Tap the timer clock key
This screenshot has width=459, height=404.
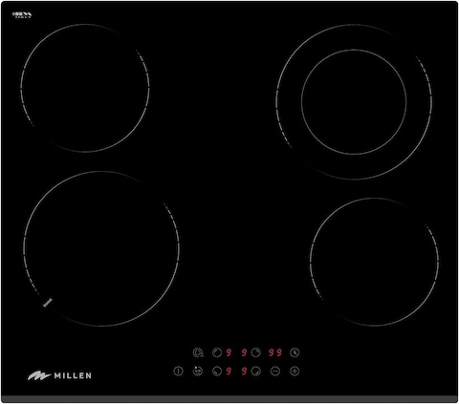coord(295,352)
